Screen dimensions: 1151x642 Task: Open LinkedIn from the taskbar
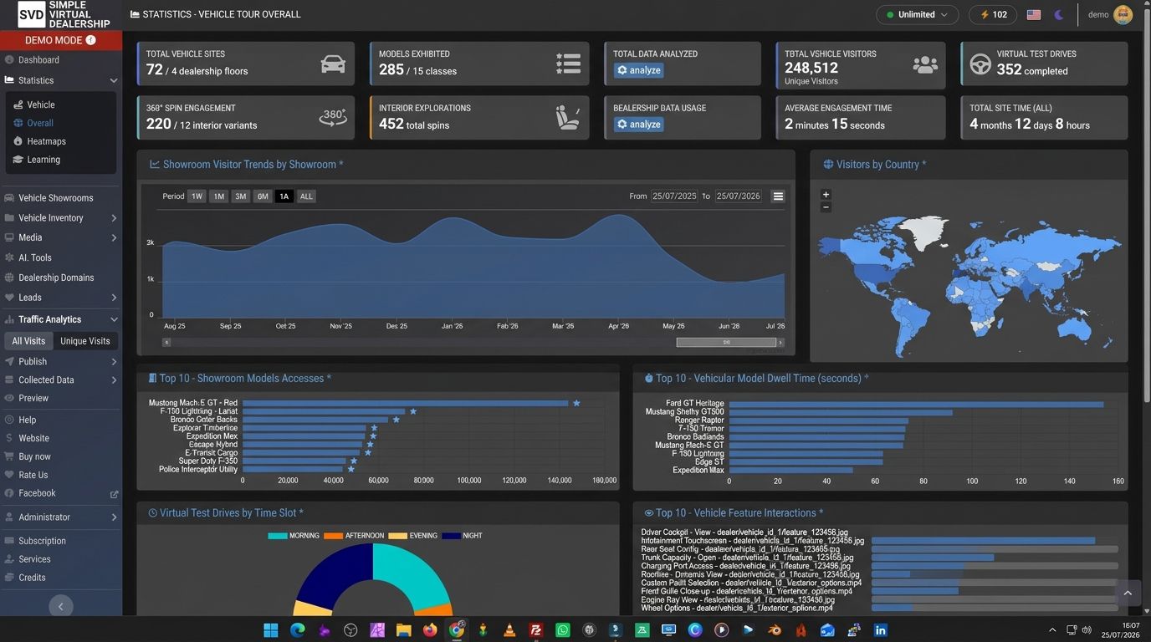click(880, 630)
